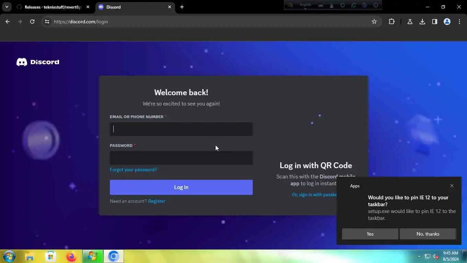Switch to the Releases teknixstuff/revert8plus tab
This screenshot has width=467, height=263.
(52, 7)
